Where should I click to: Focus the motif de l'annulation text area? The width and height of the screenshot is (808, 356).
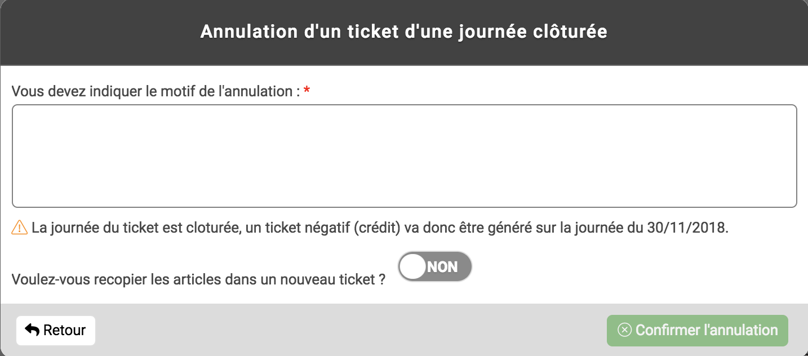[x=404, y=156]
